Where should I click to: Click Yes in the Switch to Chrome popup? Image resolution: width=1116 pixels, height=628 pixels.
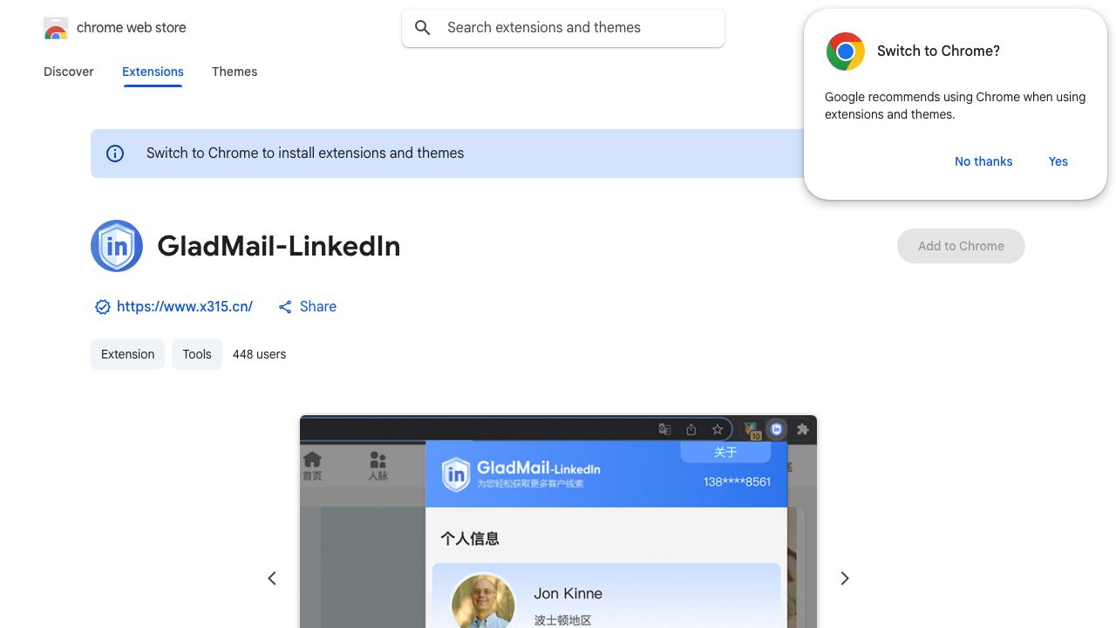click(1058, 161)
